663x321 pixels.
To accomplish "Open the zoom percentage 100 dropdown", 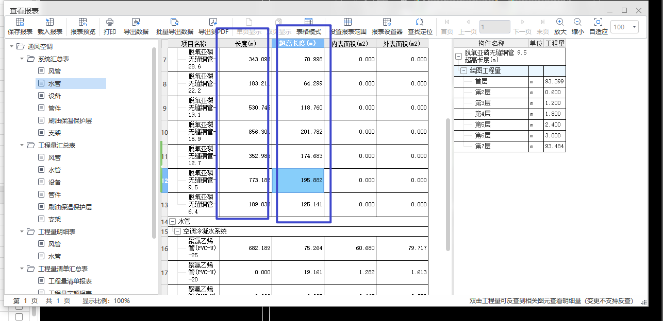I will [634, 27].
